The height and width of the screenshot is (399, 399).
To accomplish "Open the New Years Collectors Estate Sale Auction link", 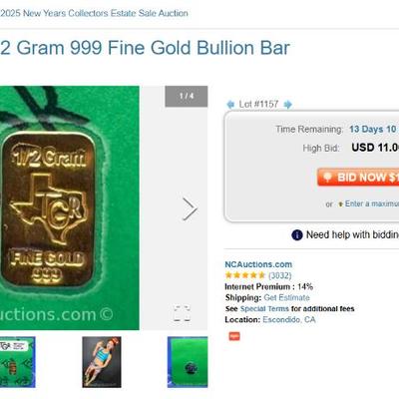I will tap(94, 13).
